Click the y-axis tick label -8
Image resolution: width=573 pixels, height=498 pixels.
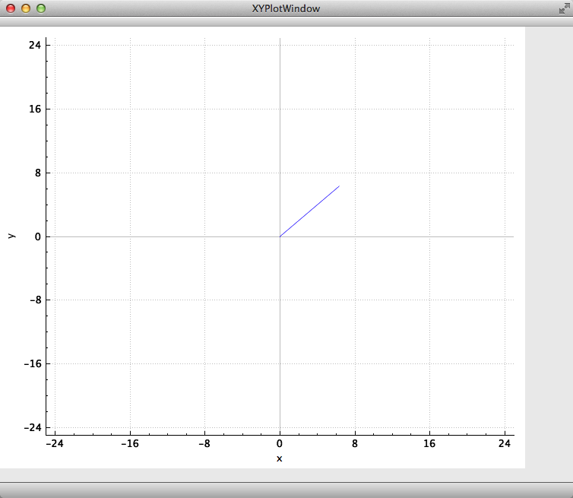pyautogui.click(x=36, y=300)
